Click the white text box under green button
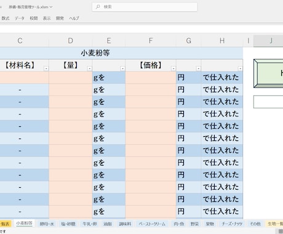283x234 pixels. click(x=268, y=102)
